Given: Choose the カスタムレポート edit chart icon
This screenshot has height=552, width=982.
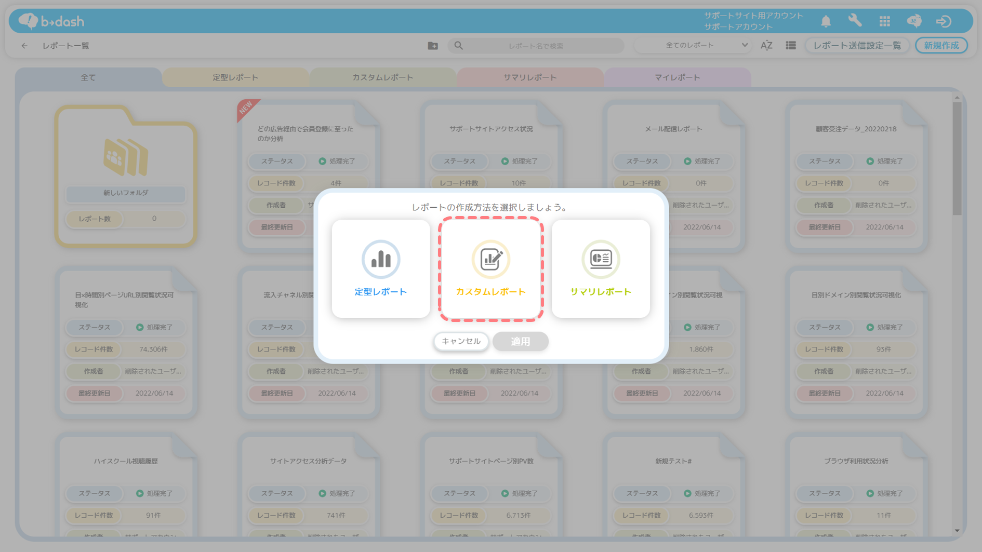Looking at the screenshot, I should tap(490, 259).
